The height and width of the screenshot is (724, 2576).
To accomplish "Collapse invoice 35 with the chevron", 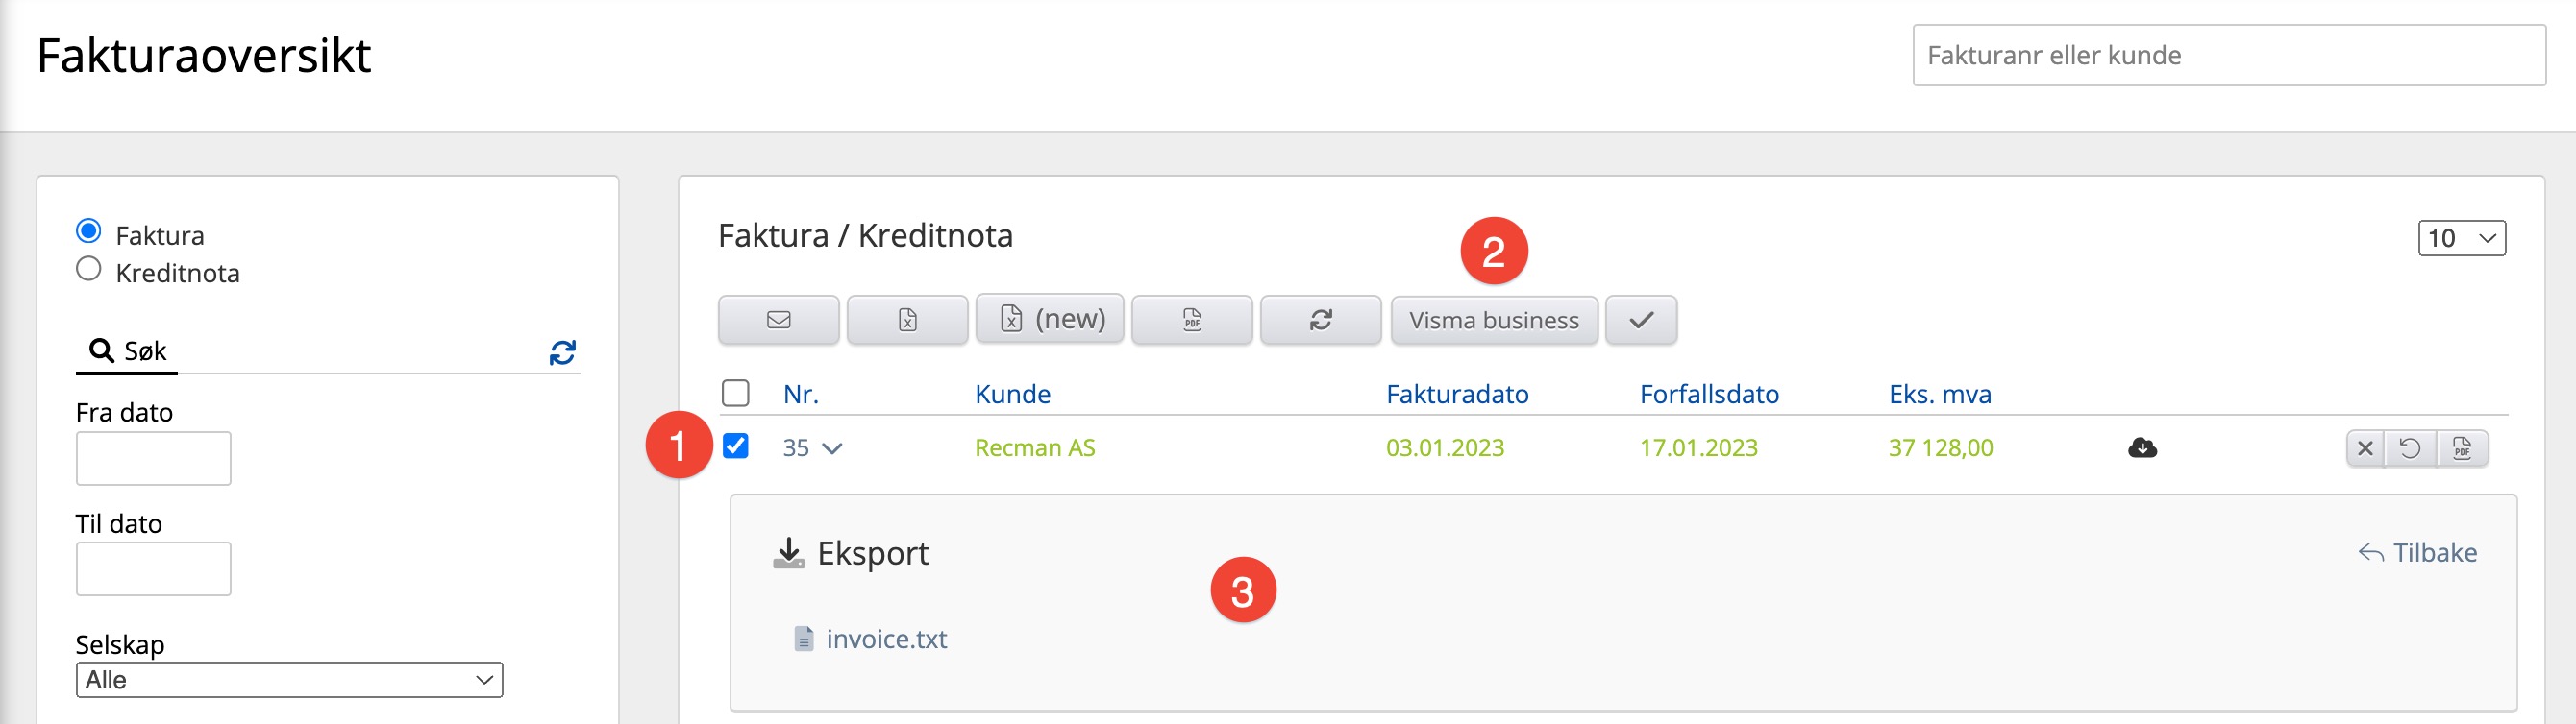I will (832, 448).
